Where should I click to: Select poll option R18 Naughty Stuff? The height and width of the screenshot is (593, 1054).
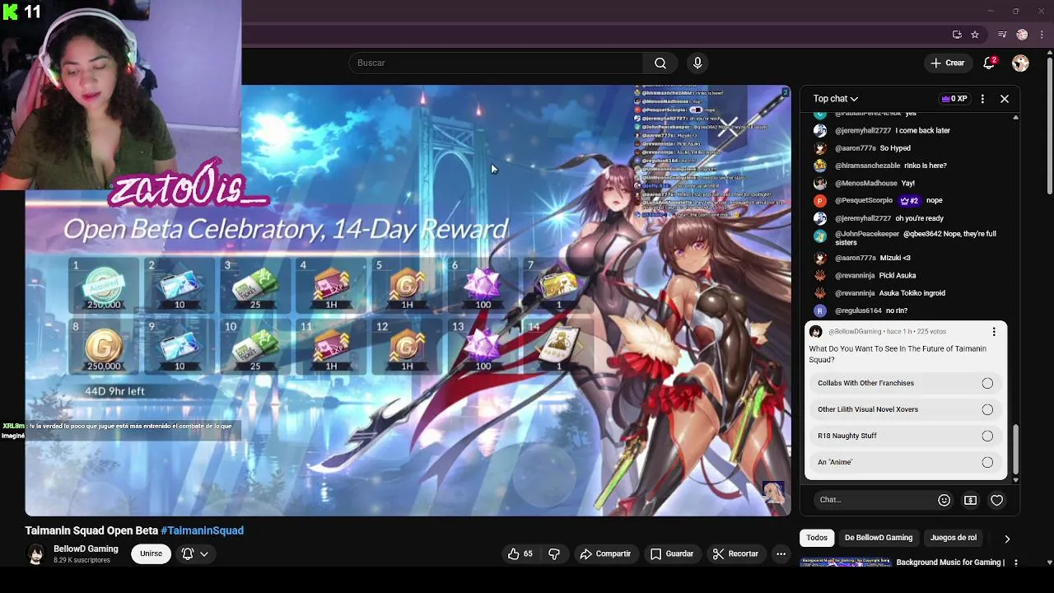coord(906,436)
